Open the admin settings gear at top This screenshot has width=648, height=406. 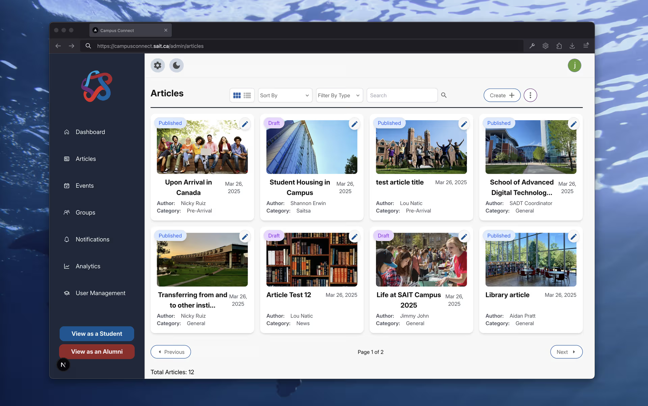point(157,65)
